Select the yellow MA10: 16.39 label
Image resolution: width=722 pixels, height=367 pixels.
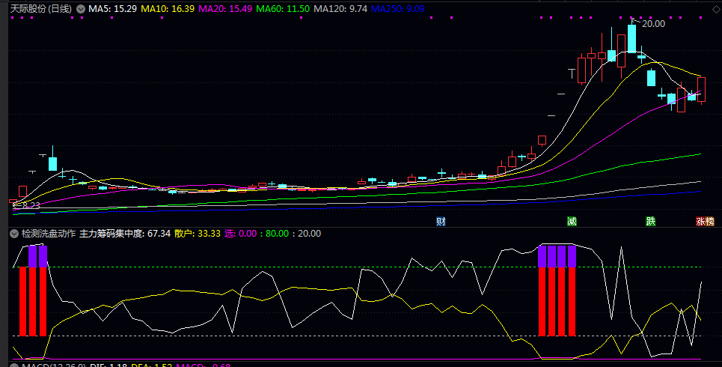(168, 9)
